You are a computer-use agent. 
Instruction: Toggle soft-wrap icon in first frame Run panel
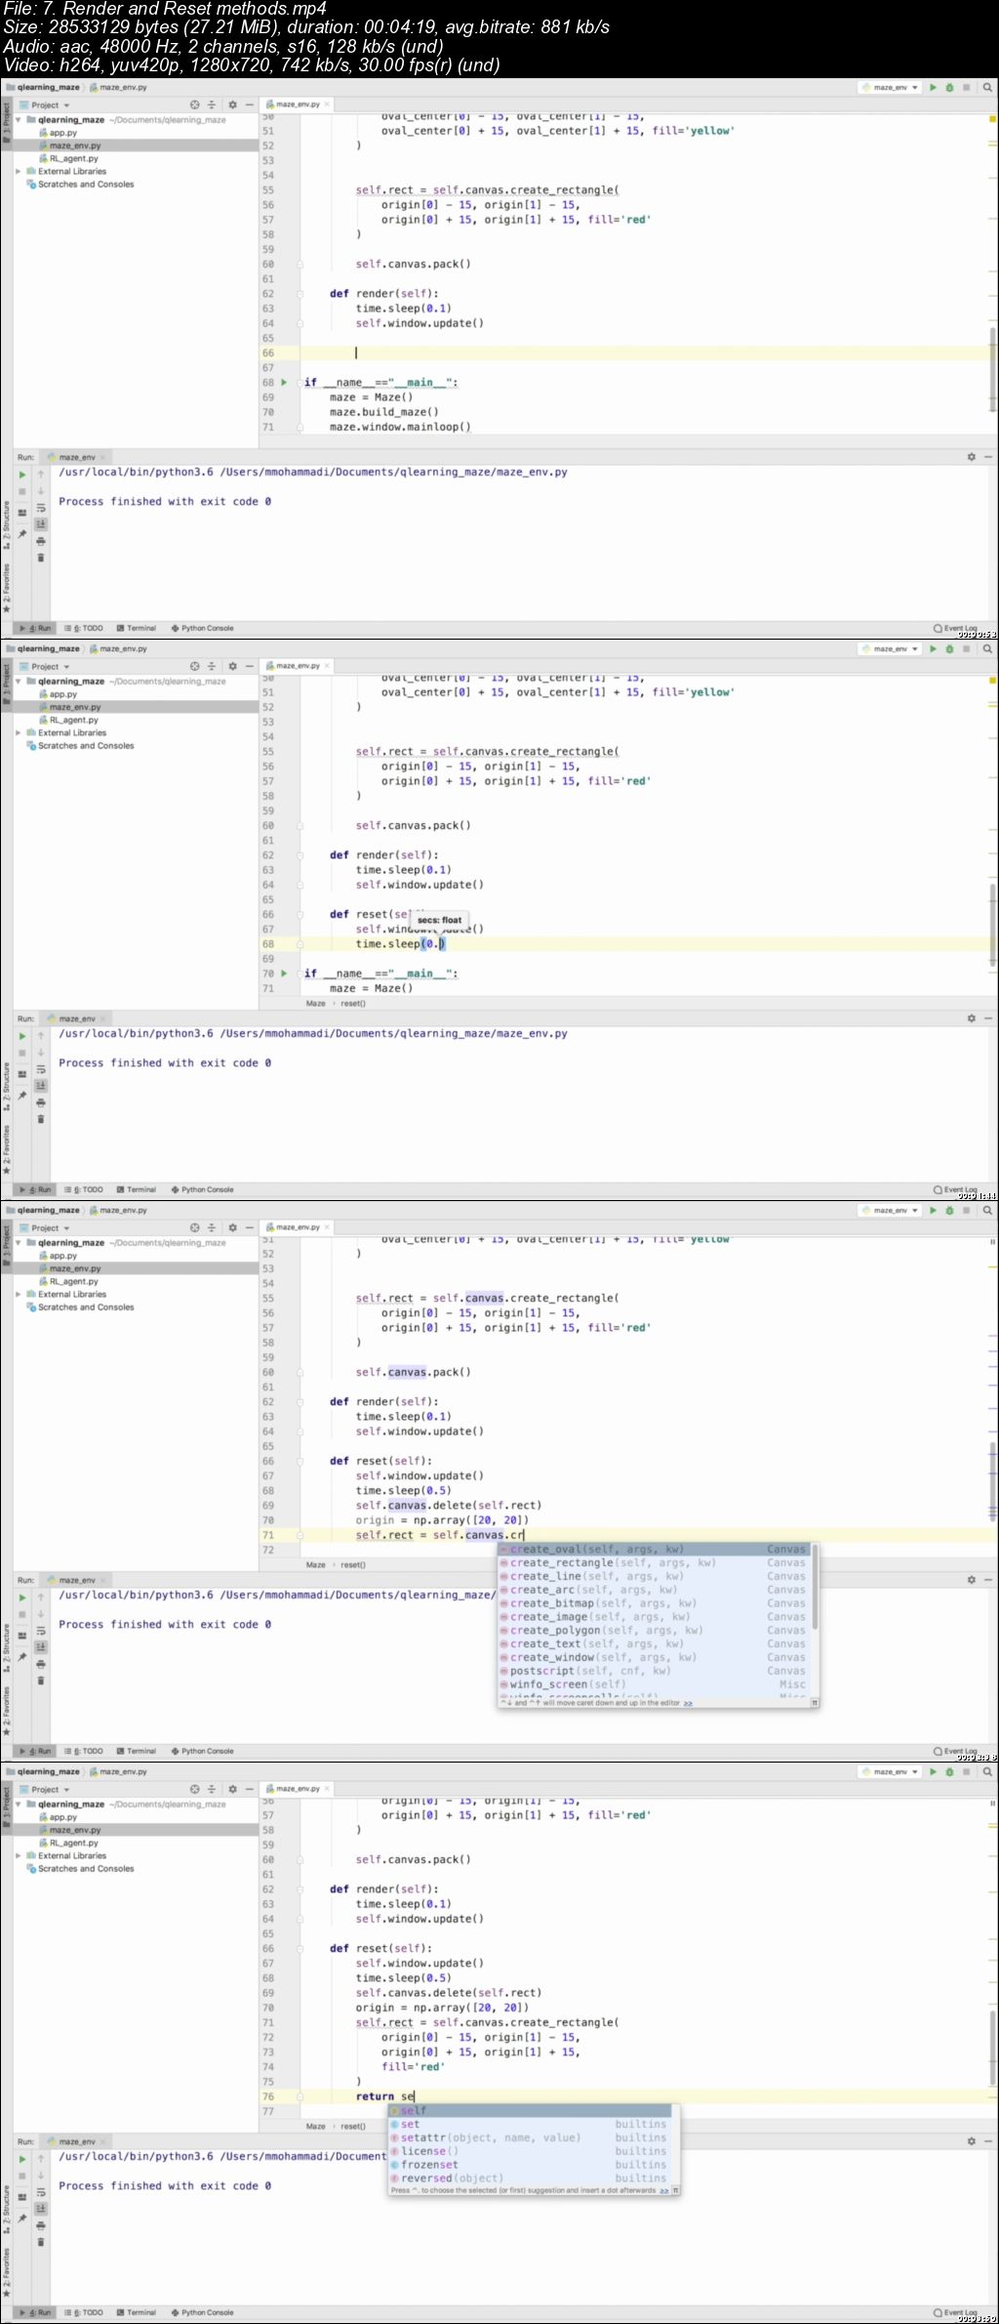(41, 508)
